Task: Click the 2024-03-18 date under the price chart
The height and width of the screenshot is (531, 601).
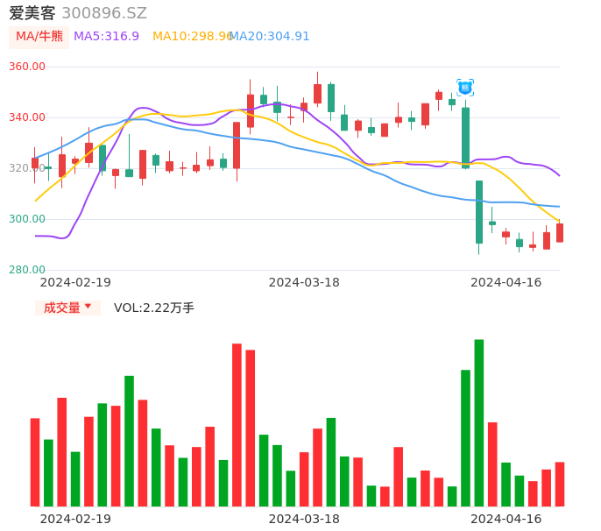Action: 304,282
